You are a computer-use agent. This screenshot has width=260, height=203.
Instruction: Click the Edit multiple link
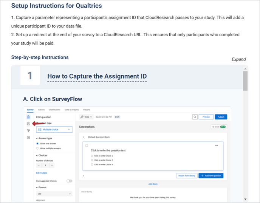point(42,173)
